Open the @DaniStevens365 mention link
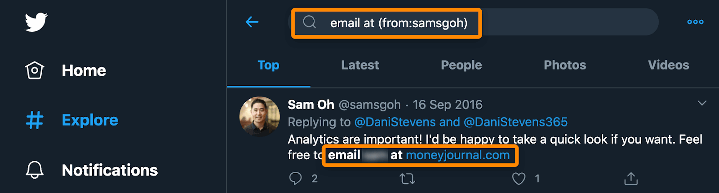Screen dimensions: 719x193 (x=515, y=122)
